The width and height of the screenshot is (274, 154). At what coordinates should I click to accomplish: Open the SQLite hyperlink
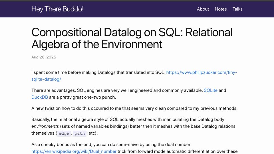tap(211, 90)
